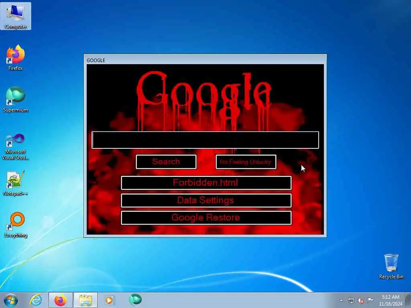This screenshot has width=411, height=308.
Task: Launch Internet Explorer from the taskbar
Action: (x=36, y=300)
